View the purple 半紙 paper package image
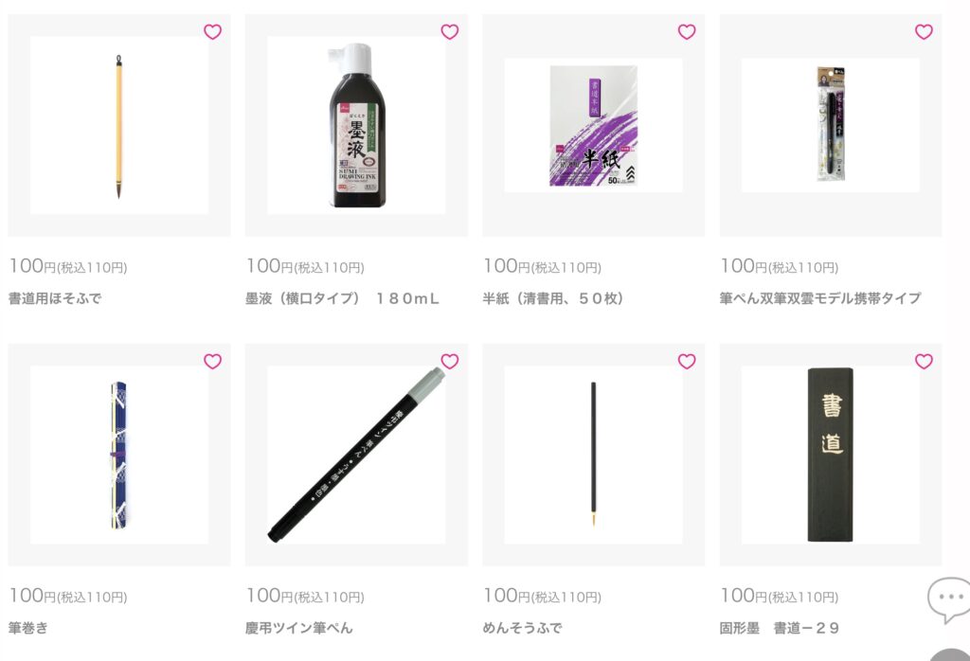The image size is (970, 661). pos(593,126)
